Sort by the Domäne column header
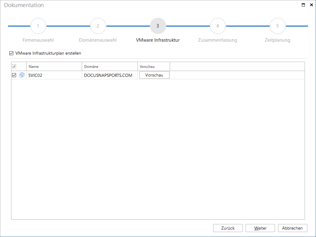The width and height of the screenshot is (316, 237). click(110, 66)
